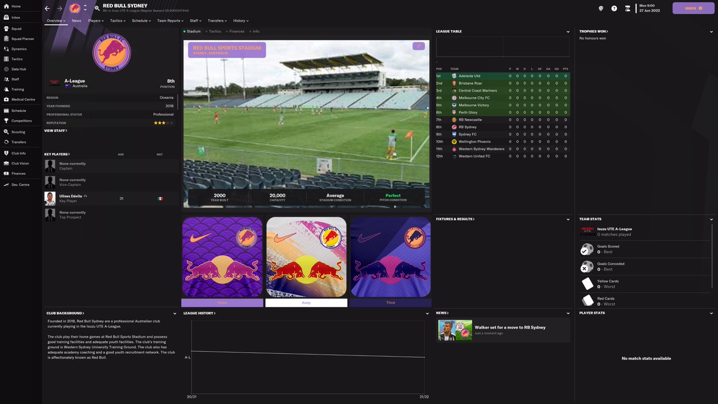Viewport: 718px width, 404px height.
Task: Open Squad Planner in sidebar
Action: [x=23, y=38]
